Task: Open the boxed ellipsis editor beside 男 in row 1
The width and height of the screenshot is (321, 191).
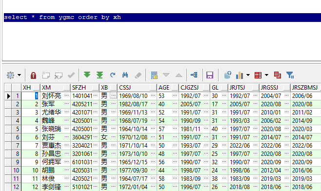Action: point(113,95)
